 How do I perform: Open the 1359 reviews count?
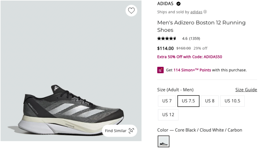[x=195, y=39]
